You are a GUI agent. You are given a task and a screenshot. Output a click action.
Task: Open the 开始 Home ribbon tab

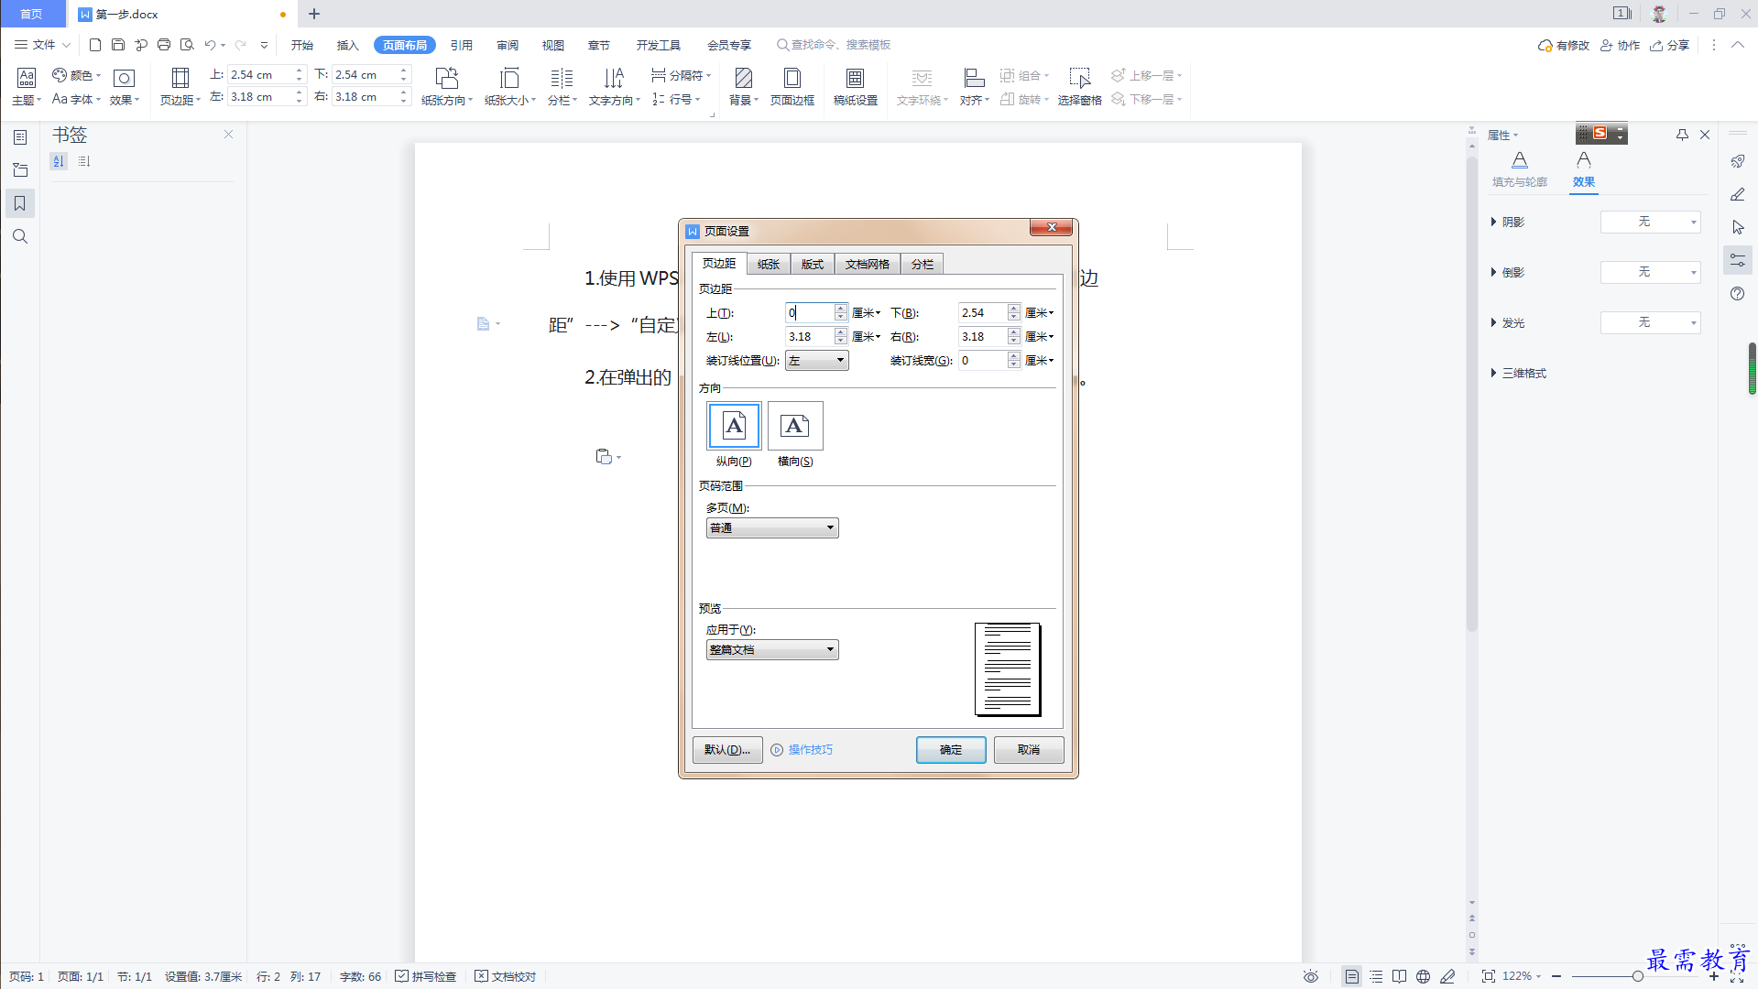(301, 45)
